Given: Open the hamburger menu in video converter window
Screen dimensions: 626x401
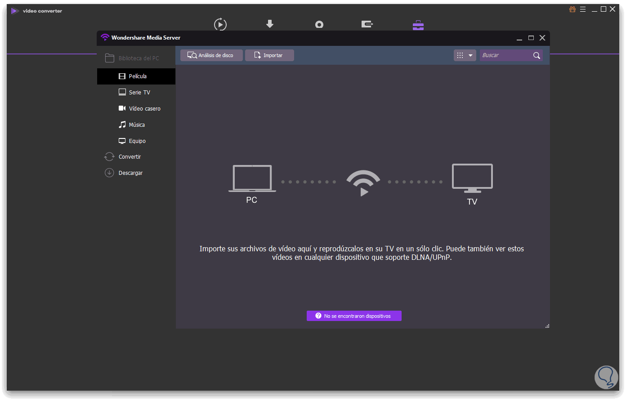Looking at the screenshot, I should [583, 9].
